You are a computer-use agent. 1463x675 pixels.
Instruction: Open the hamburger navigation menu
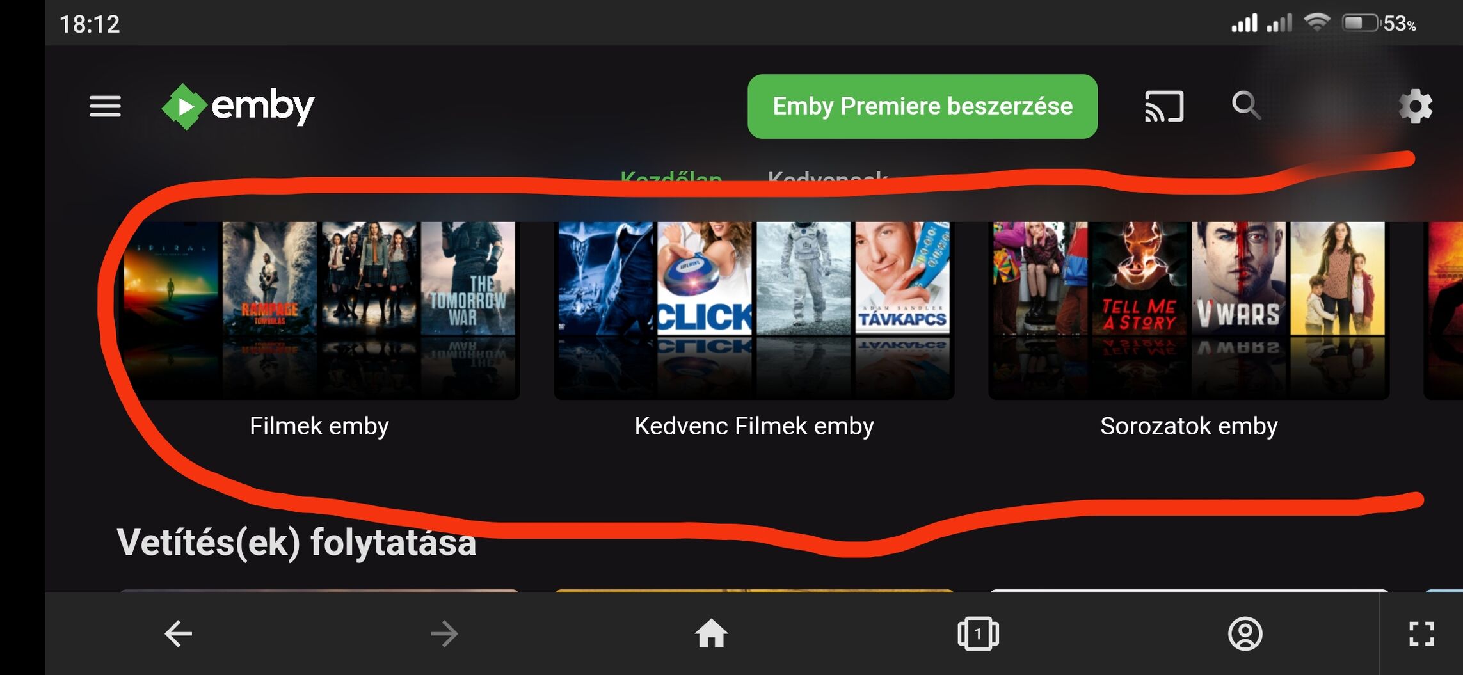105,106
